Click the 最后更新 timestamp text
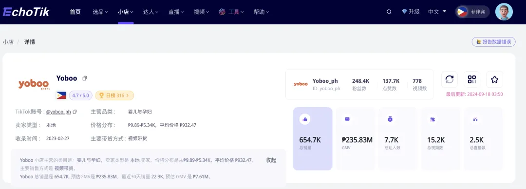This screenshot has height=189, width=526. click(474, 94)
